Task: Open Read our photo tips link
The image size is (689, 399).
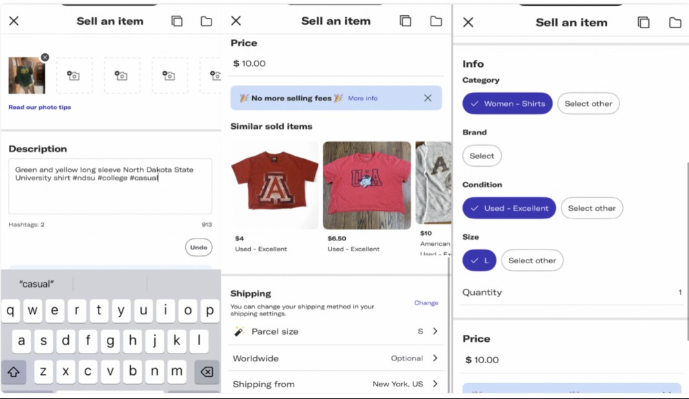Action: [39, 108]
